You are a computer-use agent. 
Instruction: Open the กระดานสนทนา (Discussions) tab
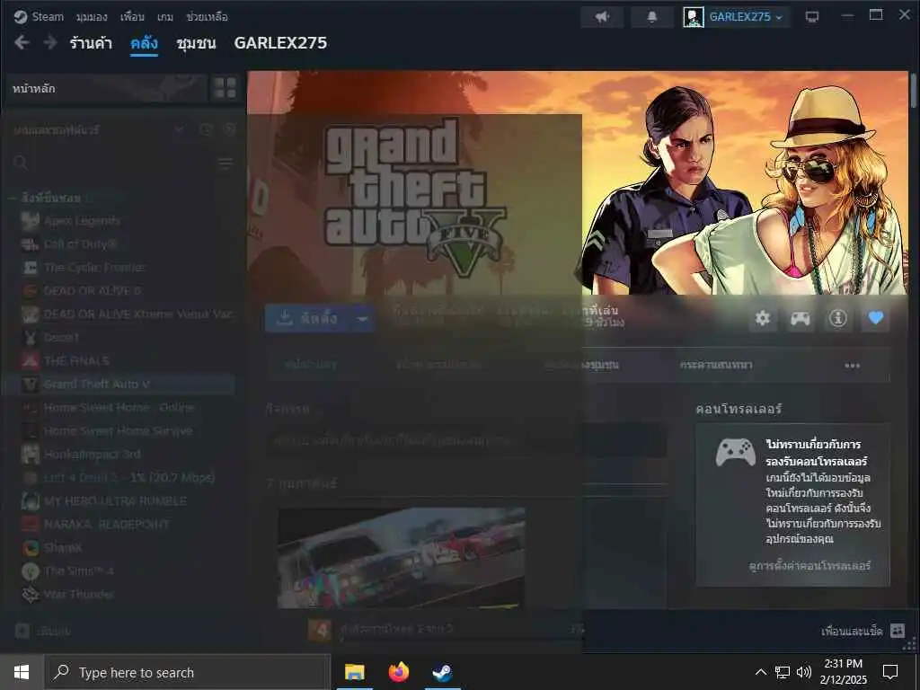tap(716, 365)
